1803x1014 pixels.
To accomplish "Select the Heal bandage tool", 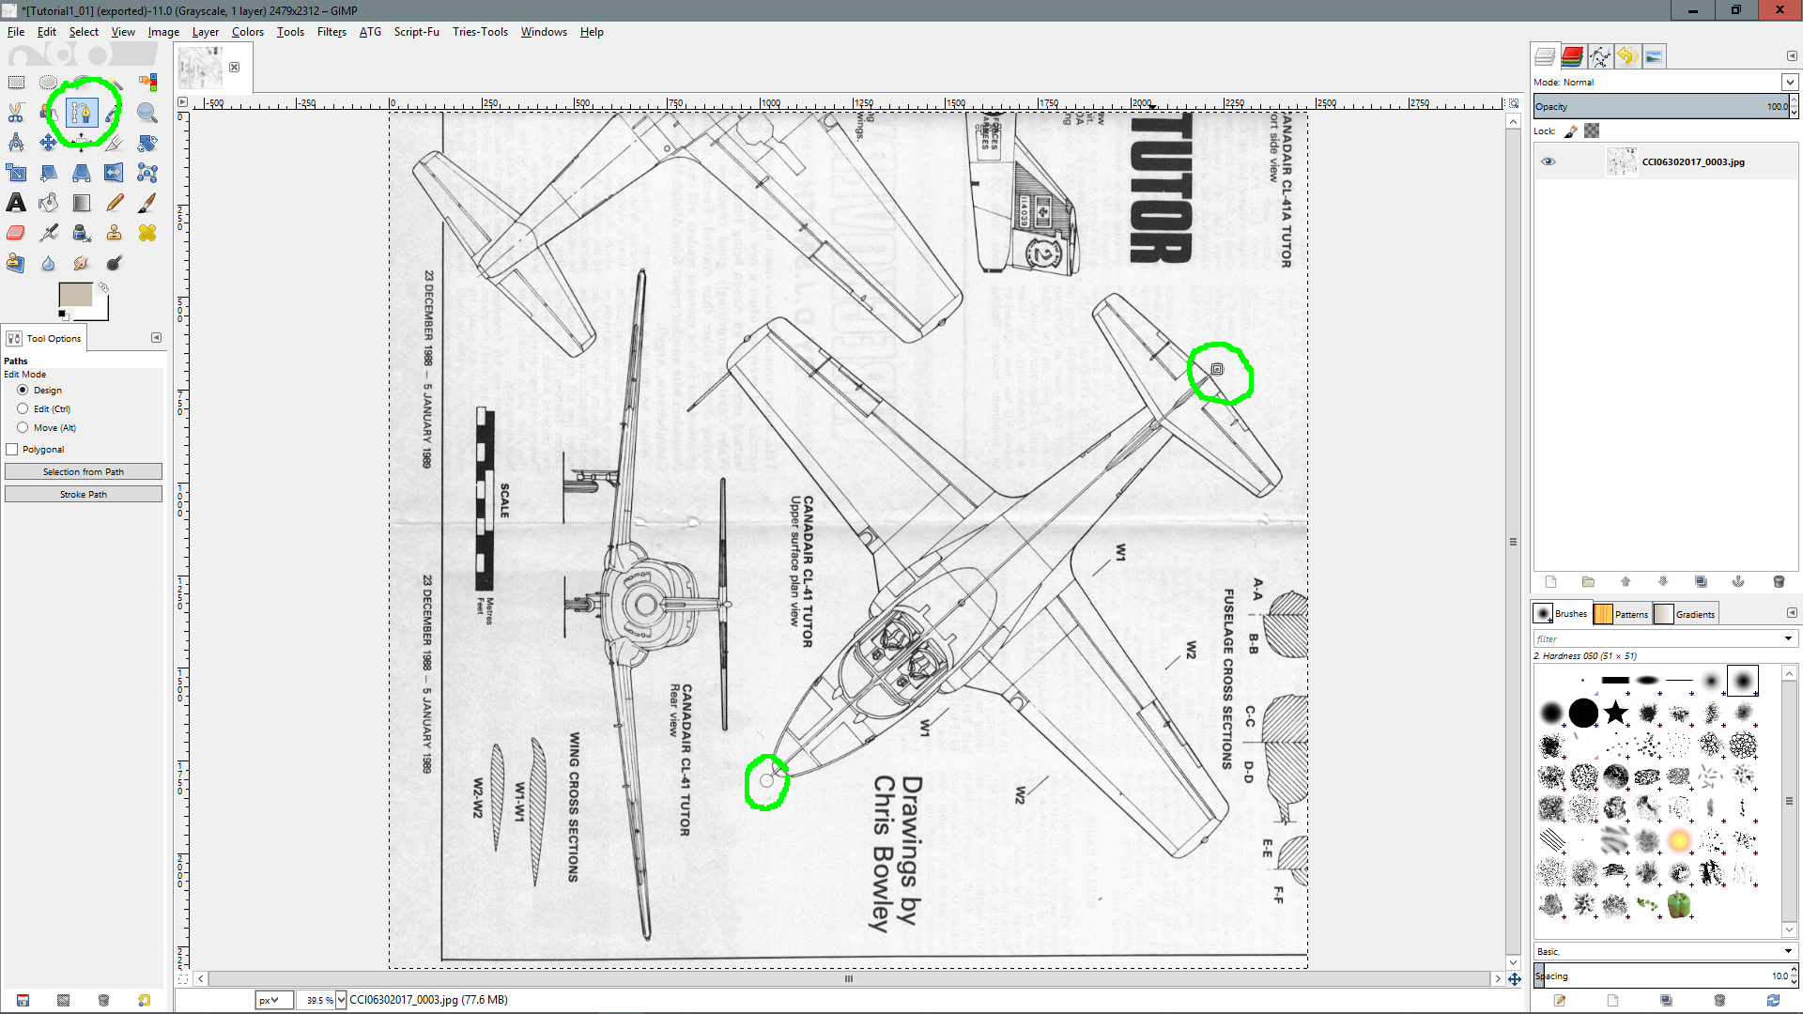I will [147, 233].
